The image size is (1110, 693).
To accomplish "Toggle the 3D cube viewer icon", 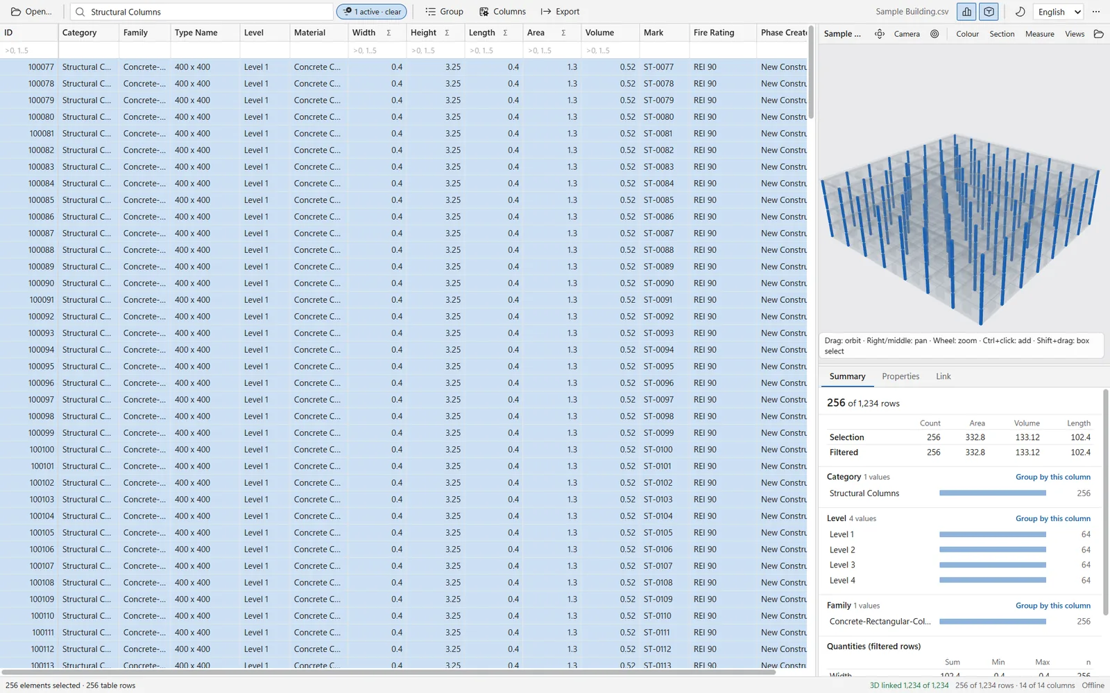I will [x=989, y=12].
